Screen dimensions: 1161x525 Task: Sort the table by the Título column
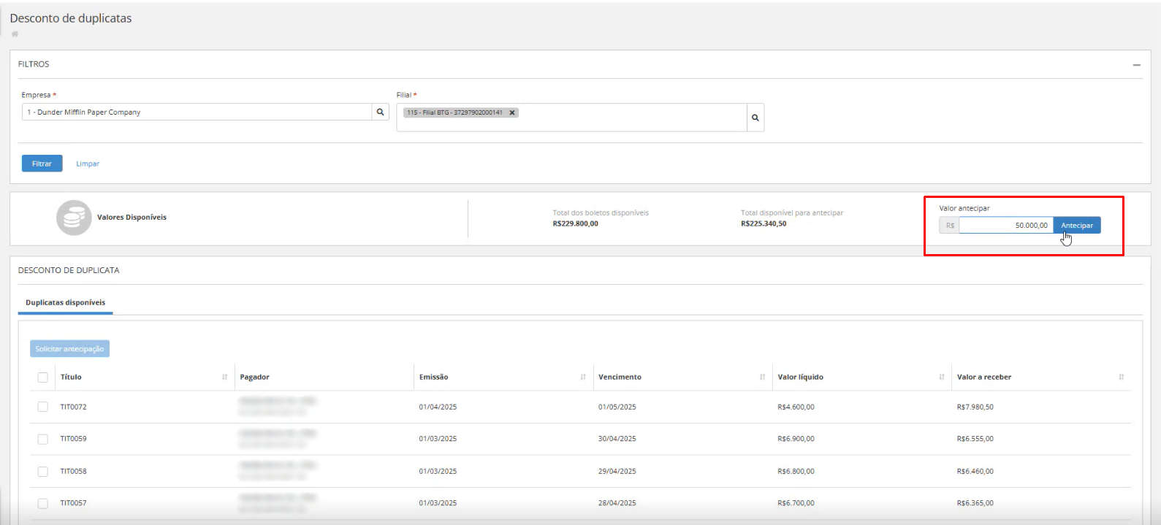point(224,377)
